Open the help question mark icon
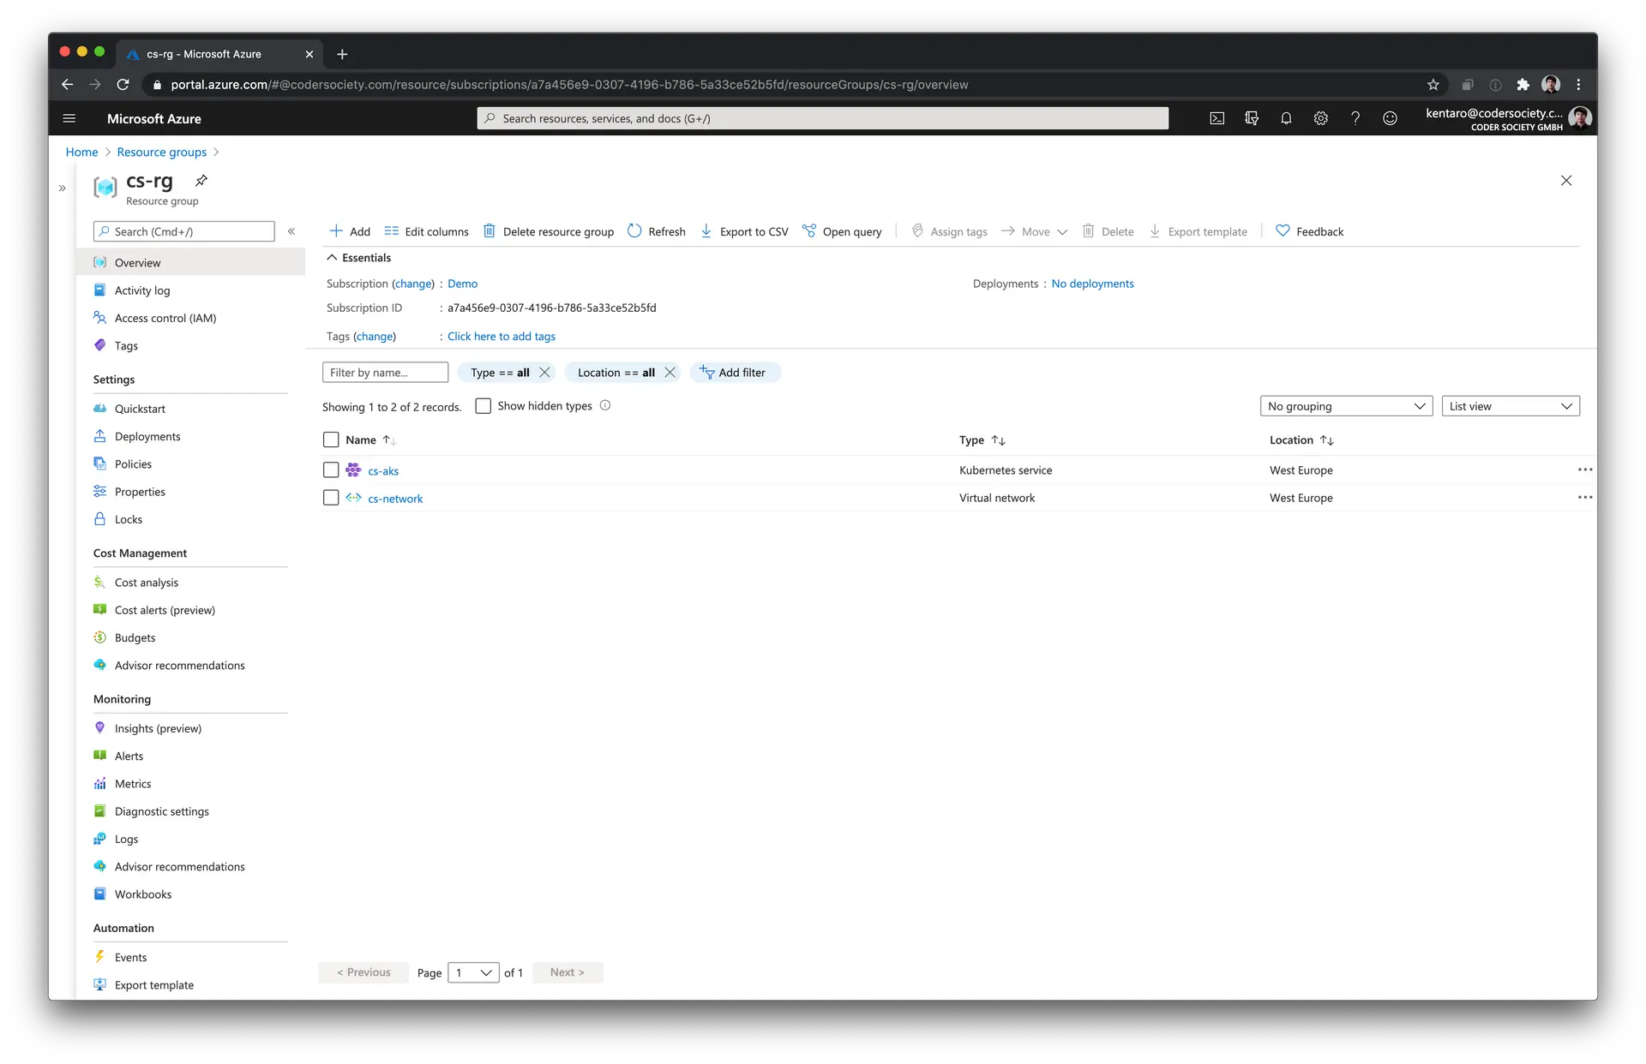Image resolution: width=1646 pixels, height=1064 pixels. pos(1355,118)
